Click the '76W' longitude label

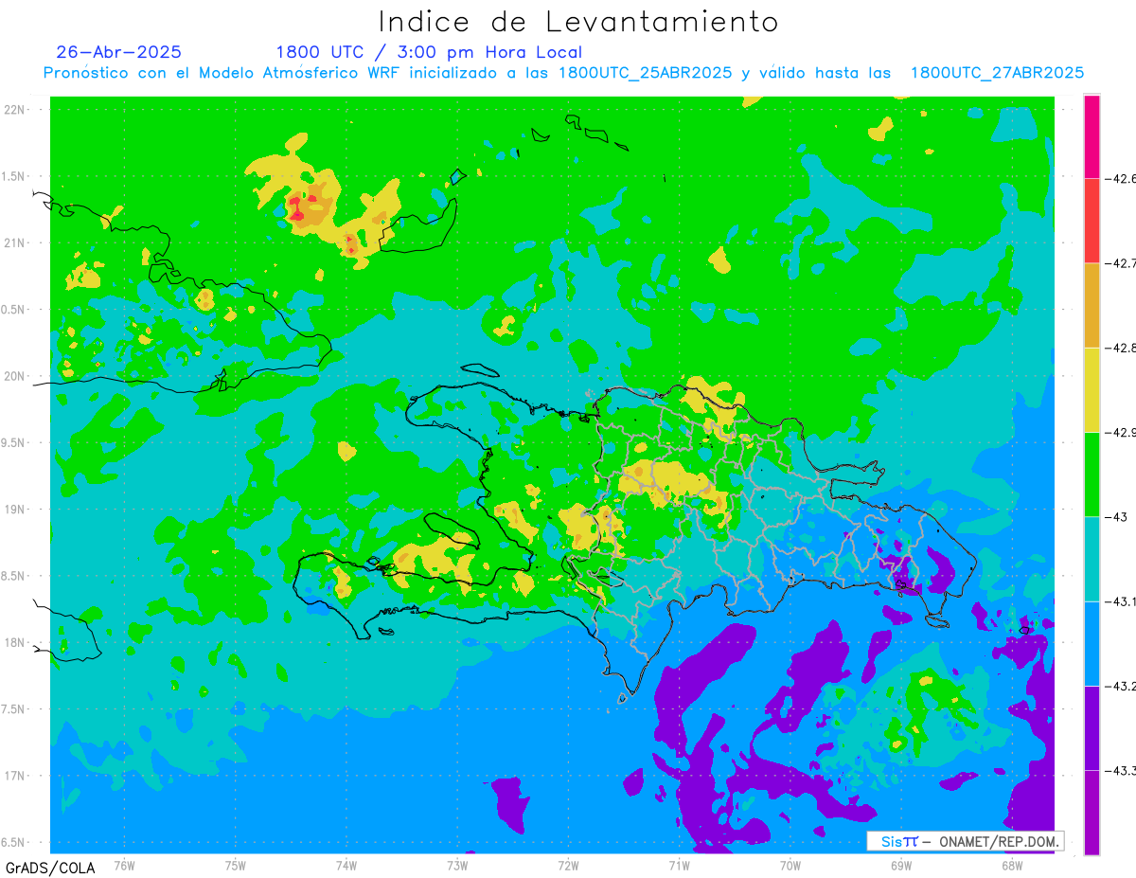pyautogui.click(x=124, y=865)
